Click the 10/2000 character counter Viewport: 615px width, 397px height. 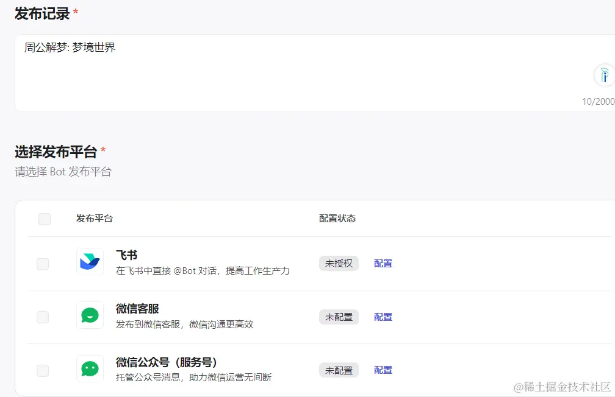(598, 102)
